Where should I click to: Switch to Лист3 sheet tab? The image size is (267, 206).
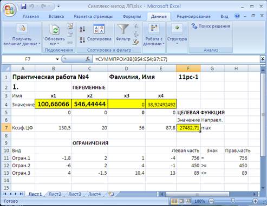[x=75, y=194]
